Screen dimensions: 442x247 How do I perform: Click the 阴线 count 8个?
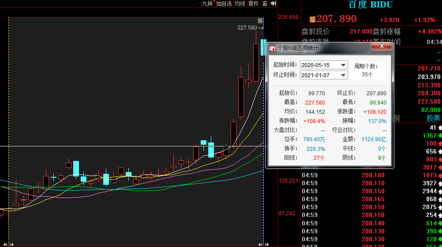point(382,158)
